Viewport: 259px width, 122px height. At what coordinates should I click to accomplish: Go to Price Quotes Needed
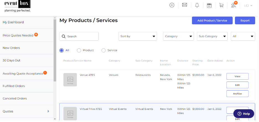18,35
